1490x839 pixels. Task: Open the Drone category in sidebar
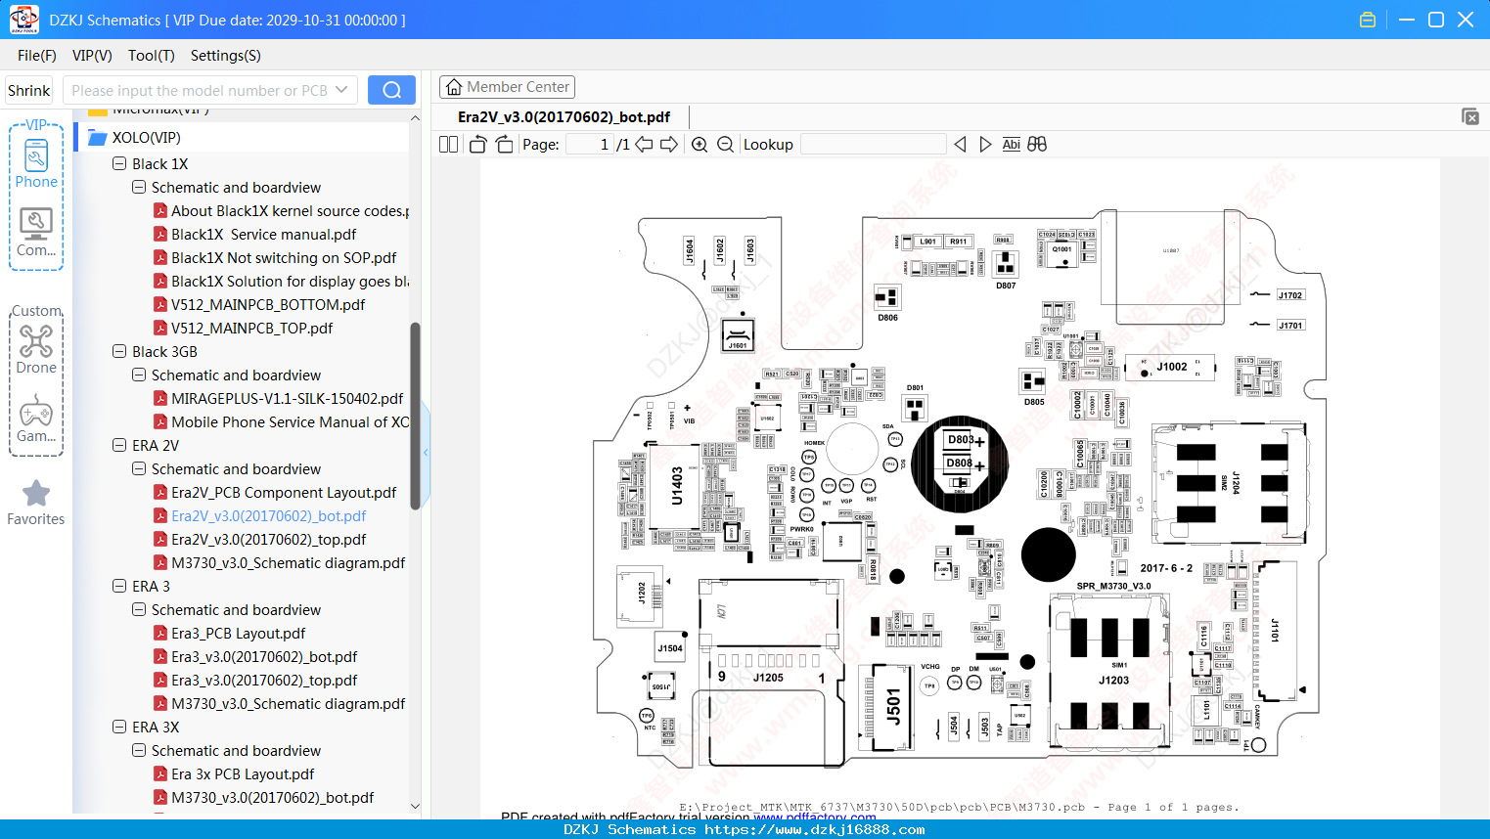click(x=36, y=349)
